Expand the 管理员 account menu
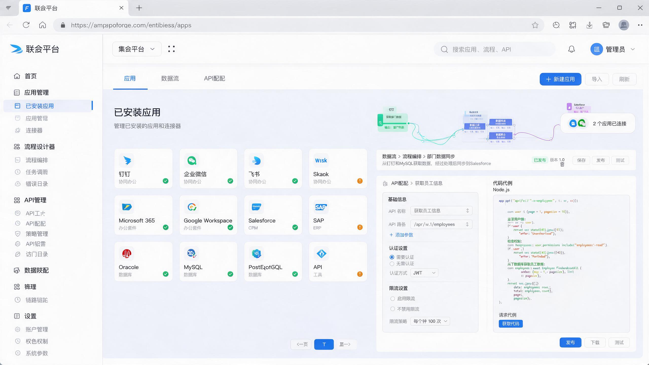Image resolution: width=649 pixels, height=365 pixels. click(612, 49)
